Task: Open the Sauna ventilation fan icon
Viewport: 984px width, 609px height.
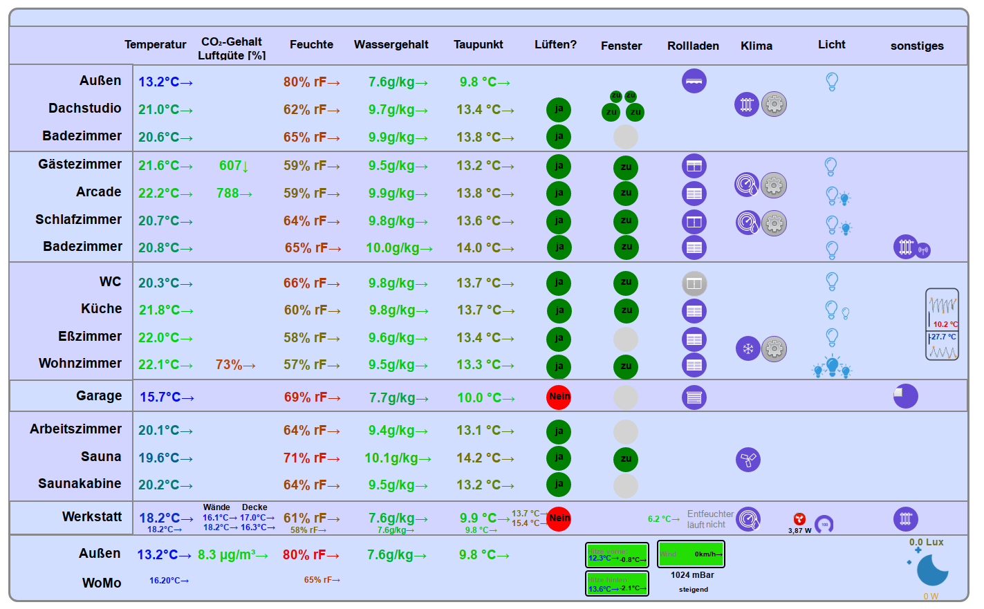Action: click(x=748, y=459)
